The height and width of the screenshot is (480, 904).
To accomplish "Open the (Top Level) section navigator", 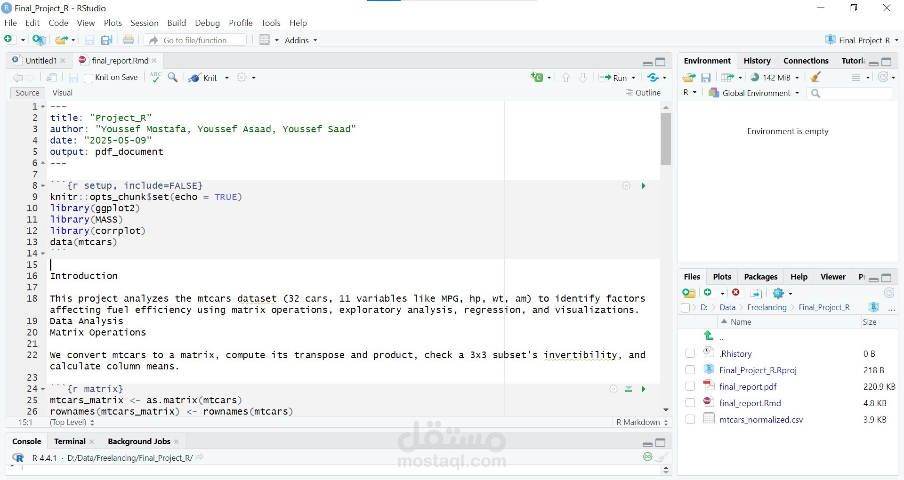I will point(72,422).
